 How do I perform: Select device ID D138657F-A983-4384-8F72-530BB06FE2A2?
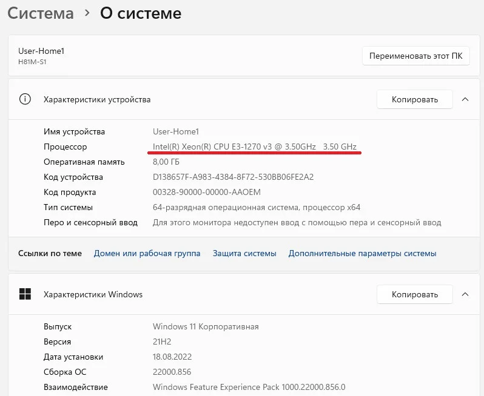[233, 177]
